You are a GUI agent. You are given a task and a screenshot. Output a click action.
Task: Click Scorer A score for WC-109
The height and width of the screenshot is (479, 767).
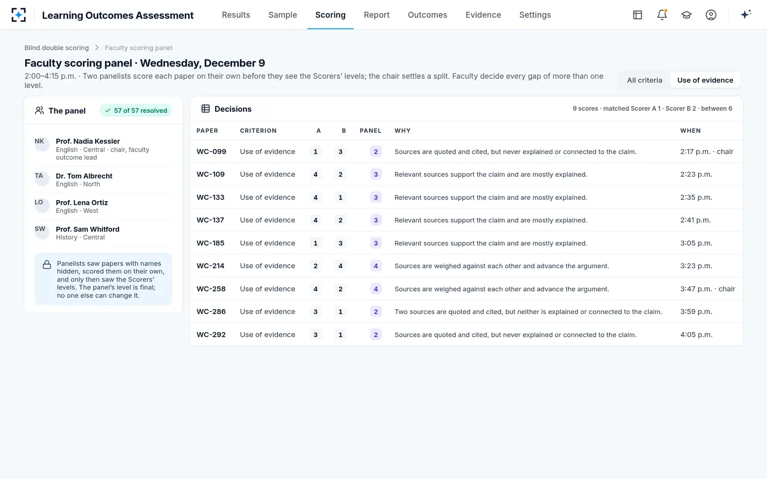click(315, 175)
